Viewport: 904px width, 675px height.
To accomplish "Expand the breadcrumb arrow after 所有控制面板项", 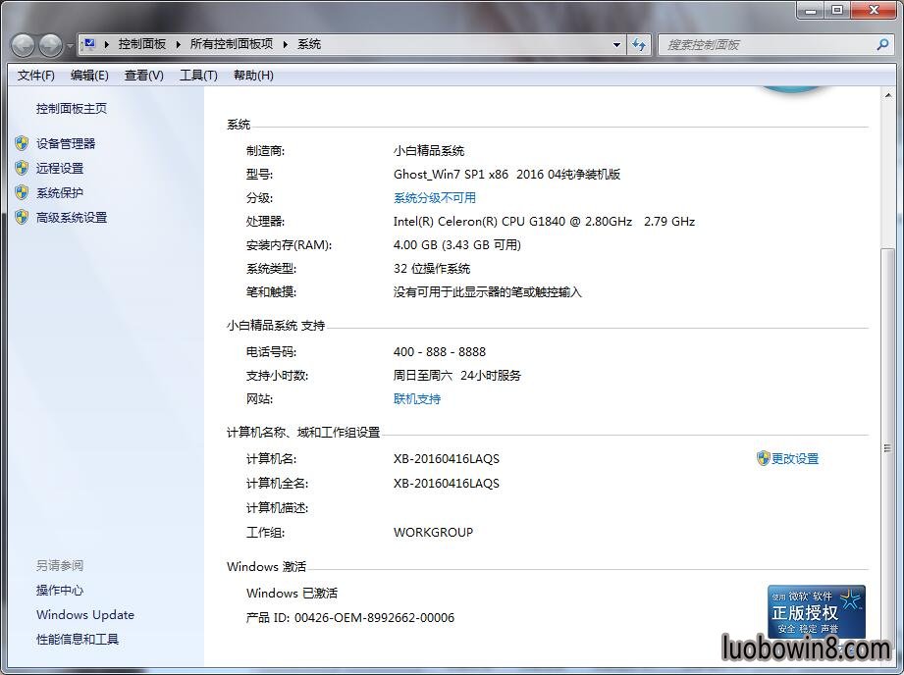I will 286,44.
